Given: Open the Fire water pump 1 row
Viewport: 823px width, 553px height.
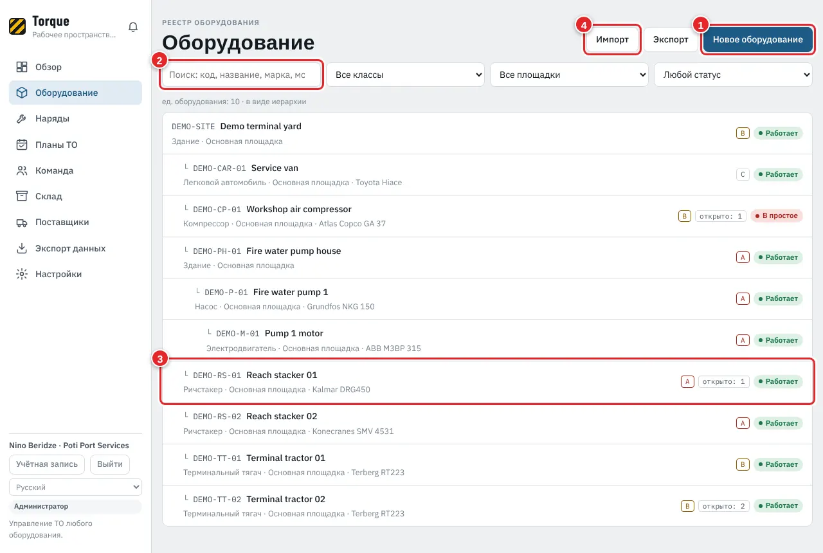Looking at the screenshot, I should coord(487,299).
